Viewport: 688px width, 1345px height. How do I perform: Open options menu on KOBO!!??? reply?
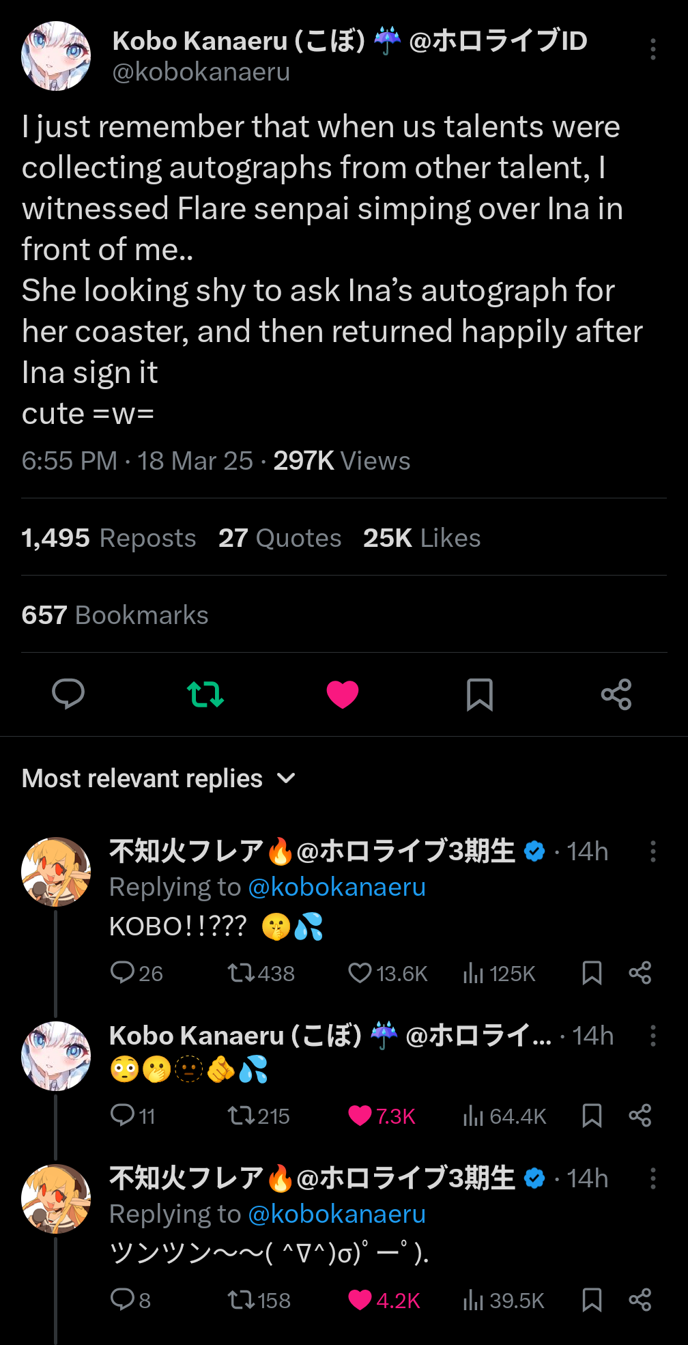653,851
